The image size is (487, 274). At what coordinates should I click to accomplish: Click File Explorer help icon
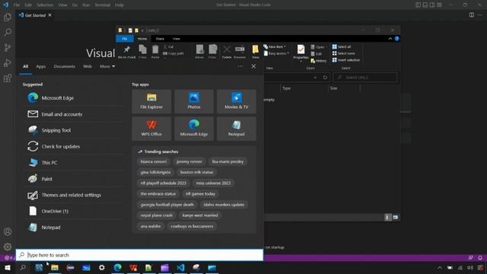[396, 39]
